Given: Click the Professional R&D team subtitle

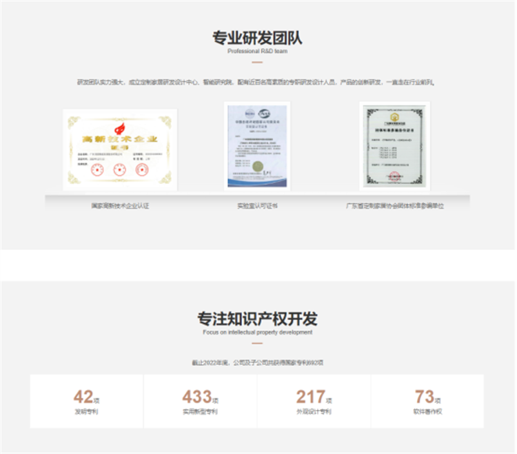Looking at the screenshot, I should pos(257,51).
